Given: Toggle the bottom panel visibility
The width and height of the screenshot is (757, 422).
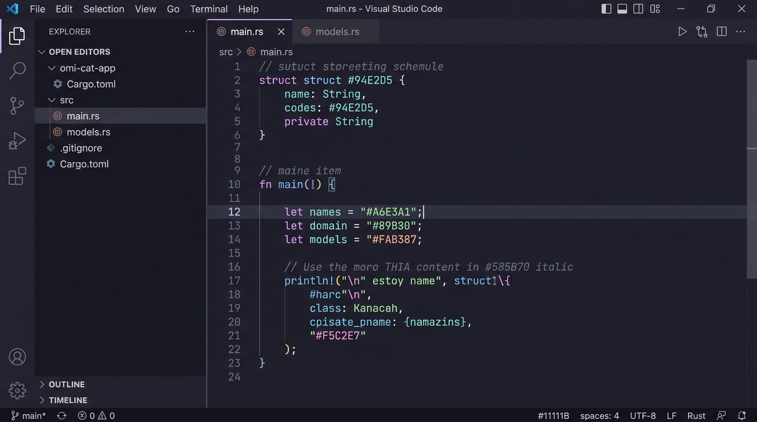Looking at the screenshot, I should (622, 9).
